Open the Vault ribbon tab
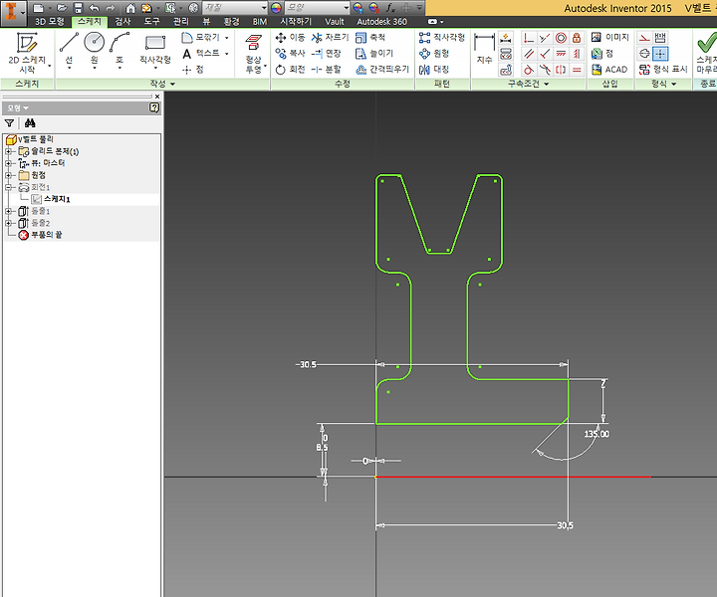Image resolution: width=717 pixels, height=597 pixels. 335,22
